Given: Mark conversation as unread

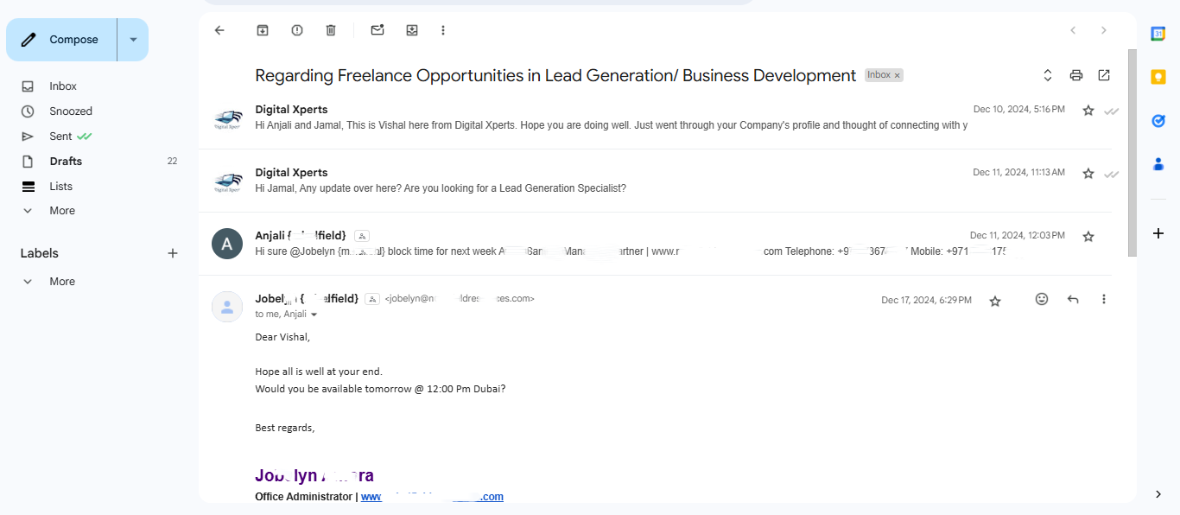Looking at the screenshot, I should tap(377, 30).
